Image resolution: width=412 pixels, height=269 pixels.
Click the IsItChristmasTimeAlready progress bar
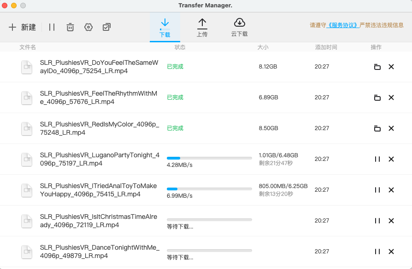(x=209, y=220)
